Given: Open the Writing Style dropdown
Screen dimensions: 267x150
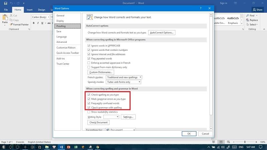Looking at the screenshot, I should pyautogui.click(x=111, y=117).
